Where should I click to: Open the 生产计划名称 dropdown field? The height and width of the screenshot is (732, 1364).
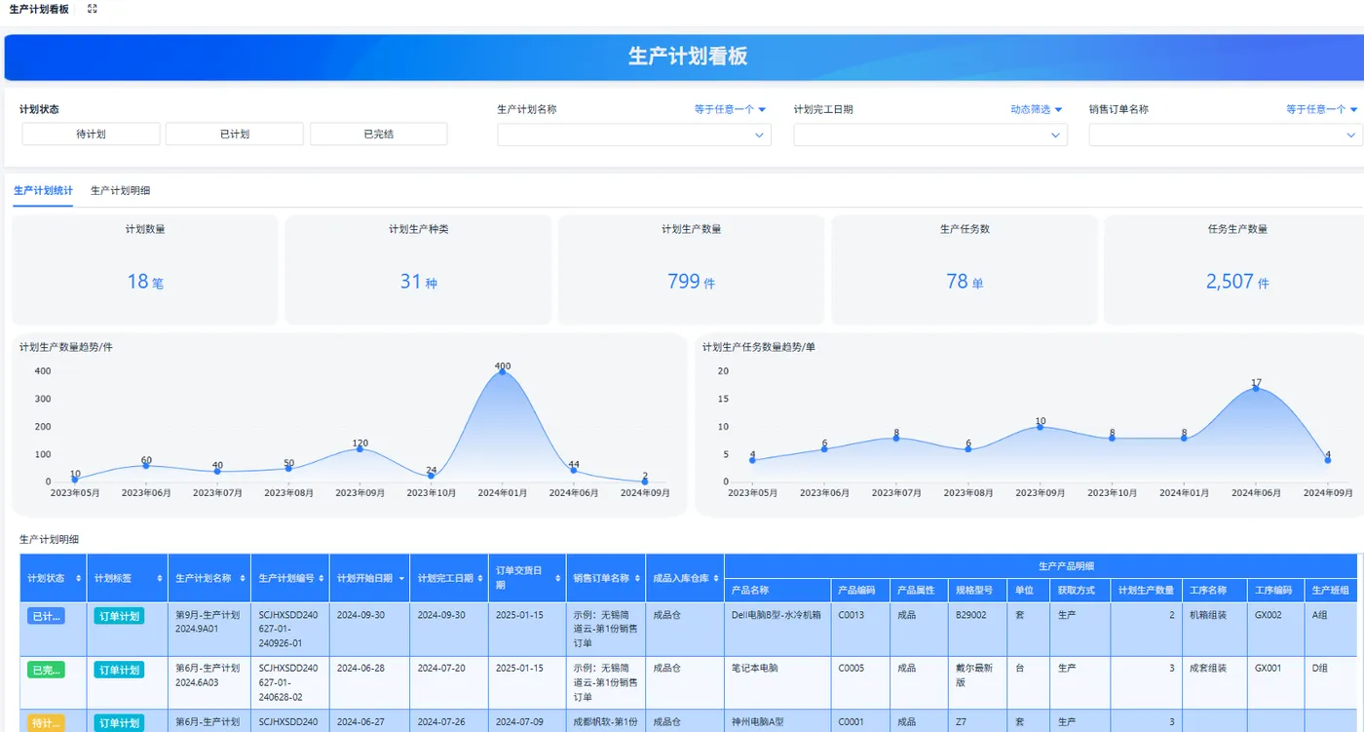(x=634, y=135)
